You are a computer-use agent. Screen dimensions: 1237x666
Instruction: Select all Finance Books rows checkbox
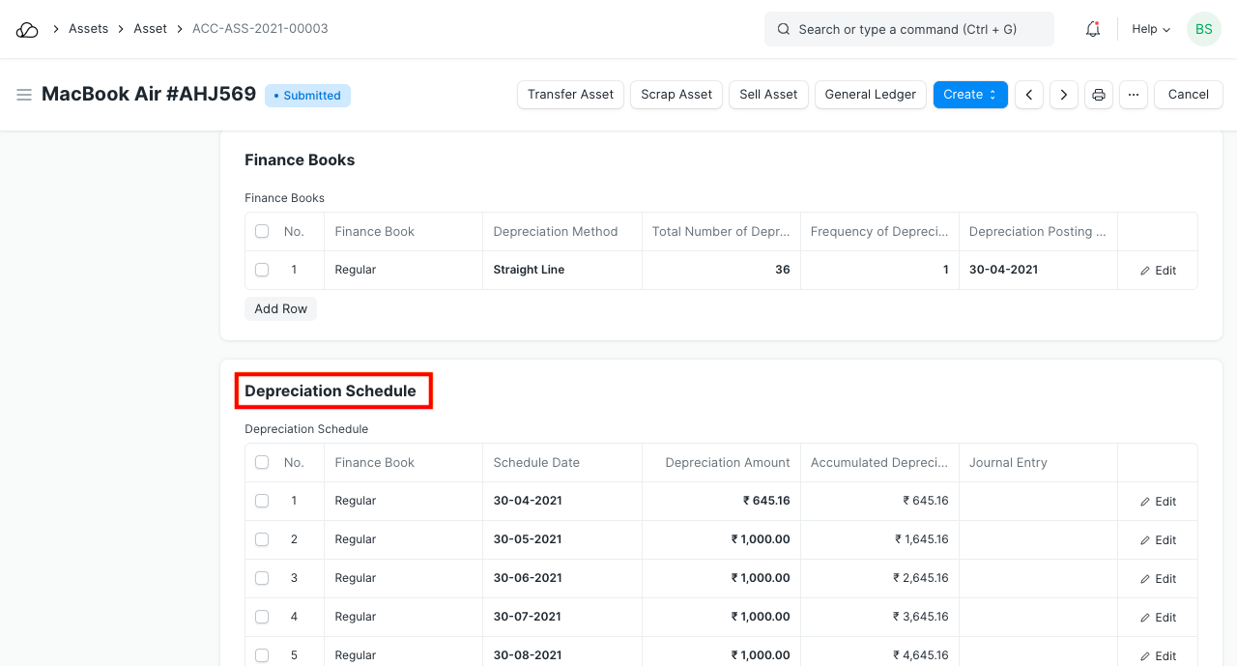[262, 232]
